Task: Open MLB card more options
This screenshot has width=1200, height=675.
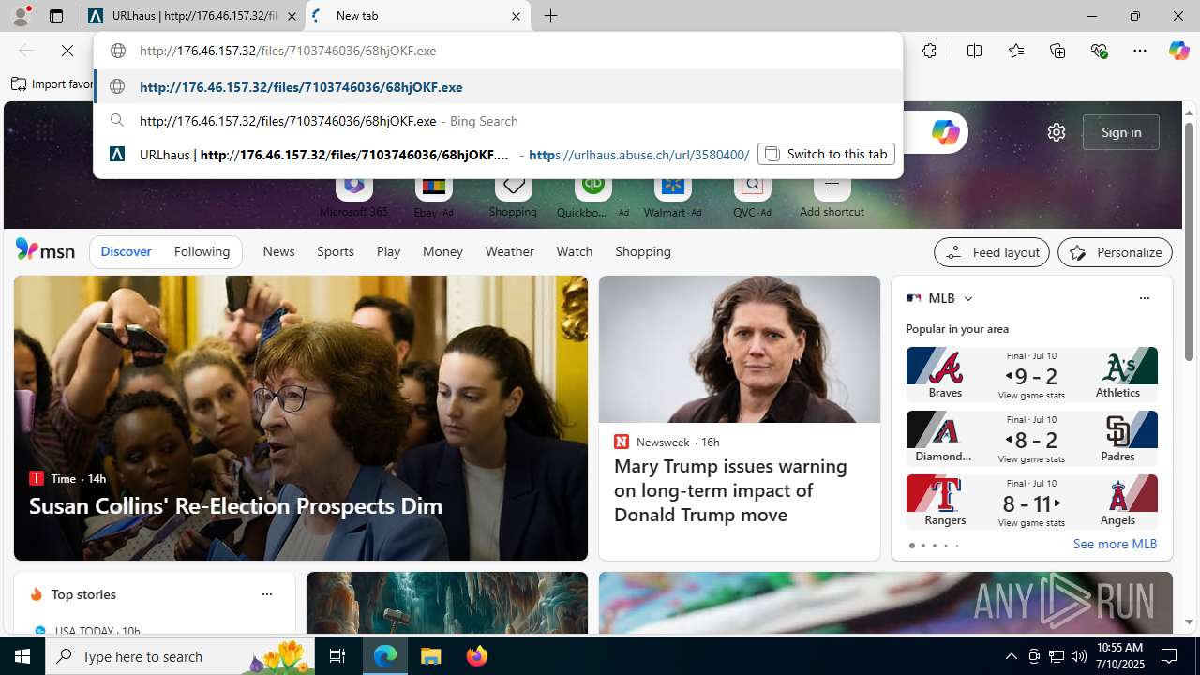Action: pyautogui.click(x=1144, y=298)
